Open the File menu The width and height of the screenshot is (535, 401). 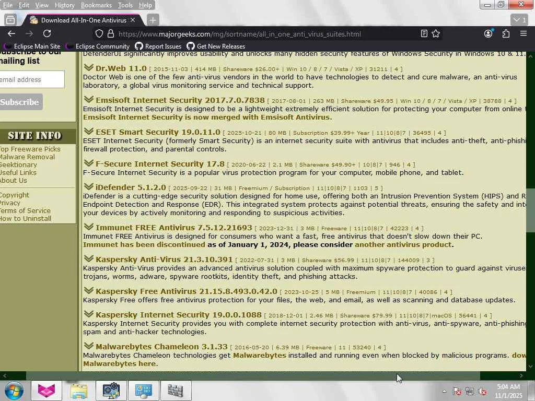coord(7,5)
